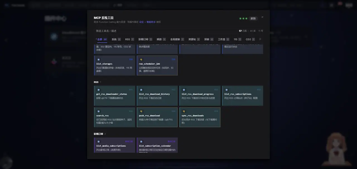Select the 工作流 tab

pos(223,39)
